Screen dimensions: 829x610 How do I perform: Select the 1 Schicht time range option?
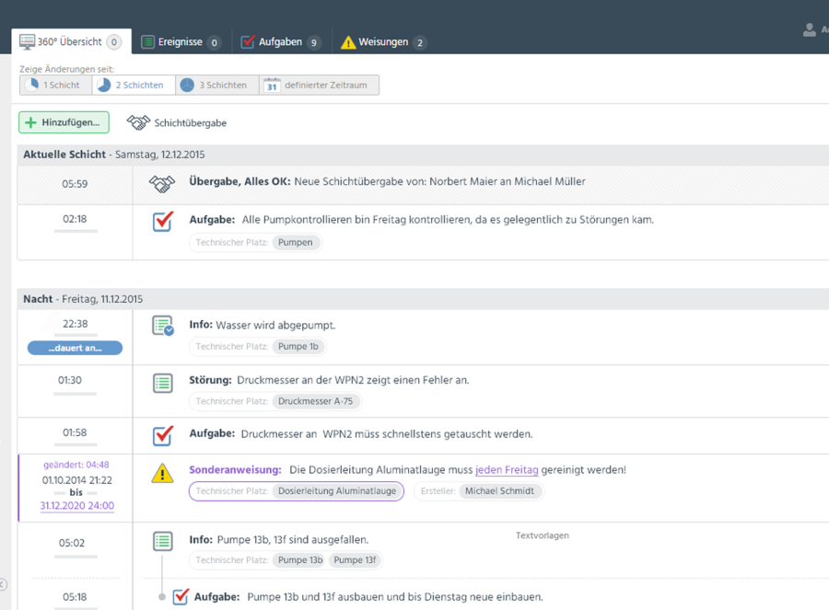tap(53, 86)
